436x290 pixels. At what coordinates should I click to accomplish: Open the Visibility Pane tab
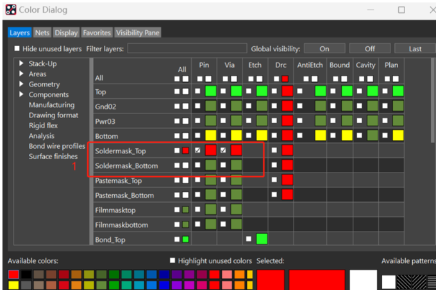138,33
